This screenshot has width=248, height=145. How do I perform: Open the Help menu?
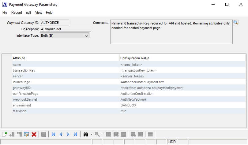click(x=49, y=13)
